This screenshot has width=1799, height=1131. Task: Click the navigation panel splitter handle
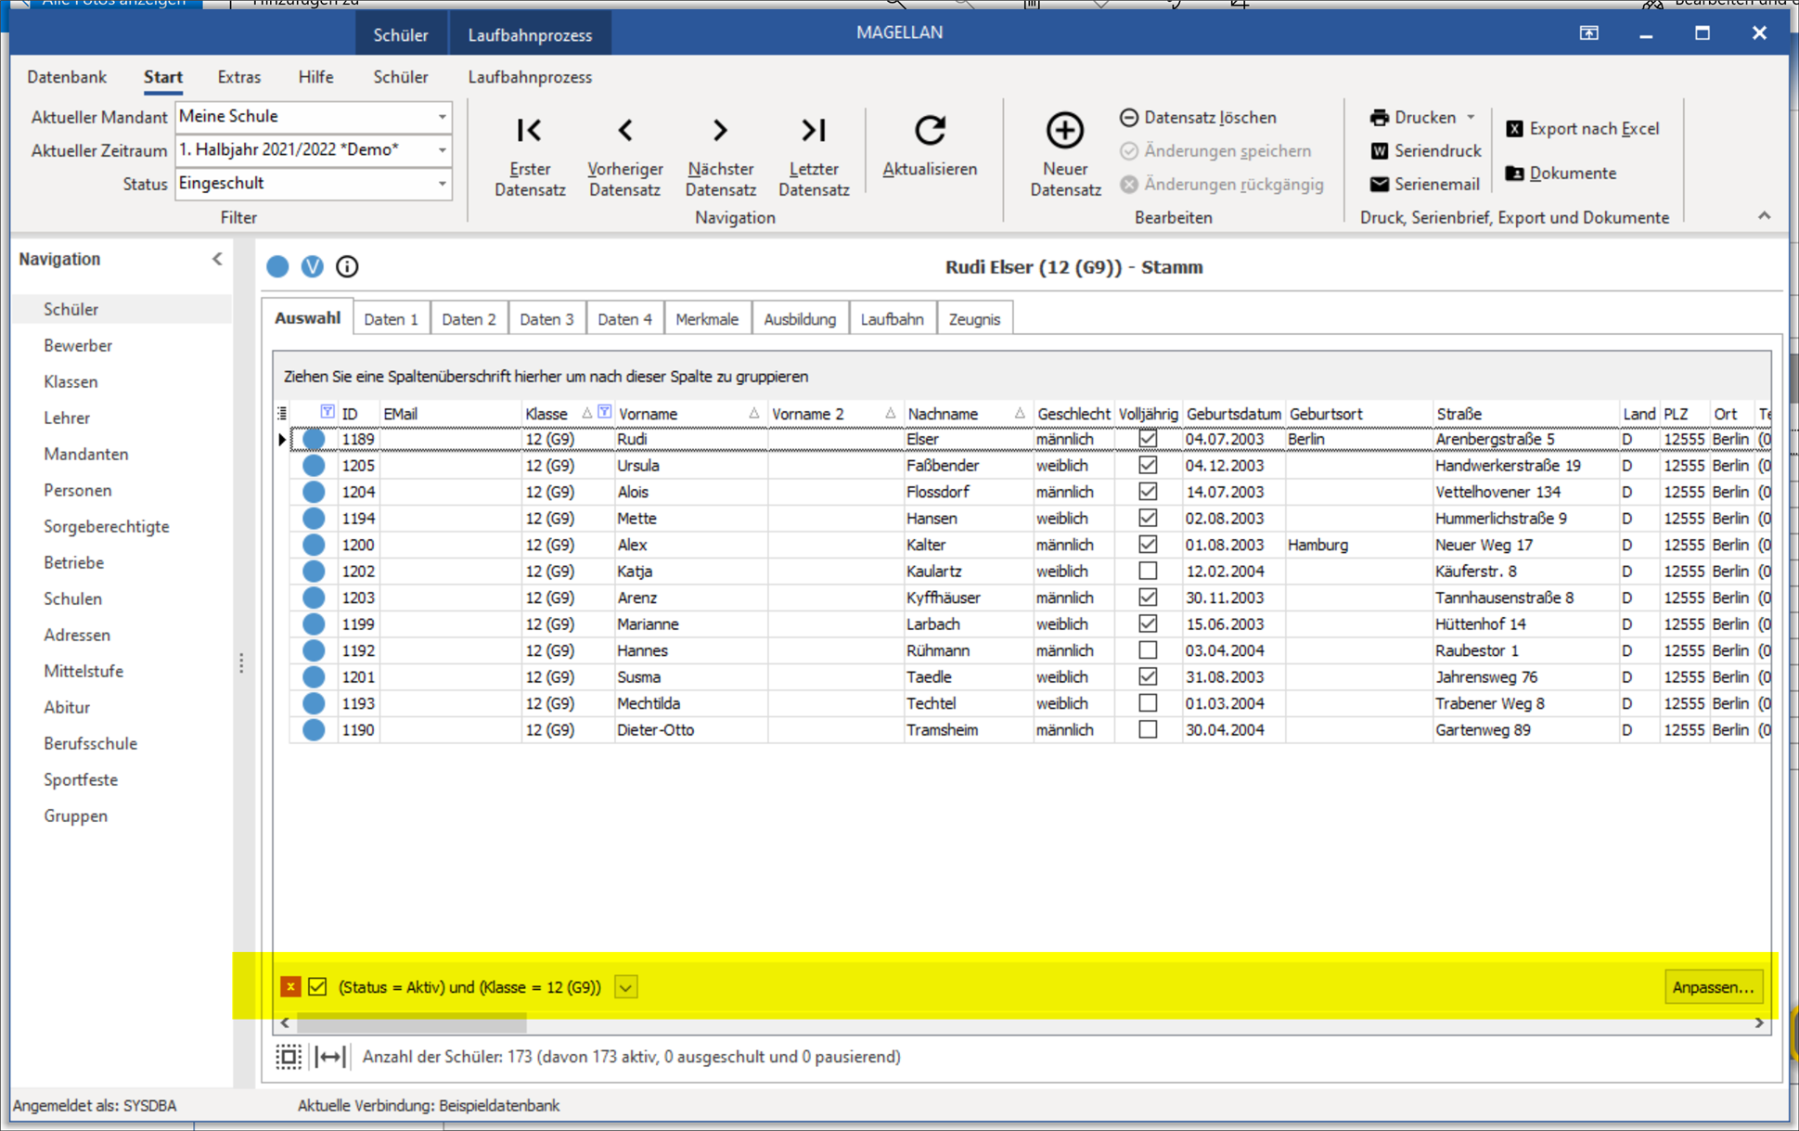tap(241, 662)
